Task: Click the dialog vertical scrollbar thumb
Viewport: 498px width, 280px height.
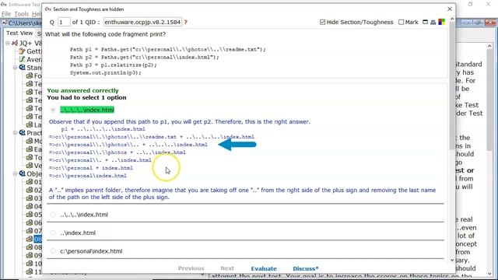Action: coord(452,87)
